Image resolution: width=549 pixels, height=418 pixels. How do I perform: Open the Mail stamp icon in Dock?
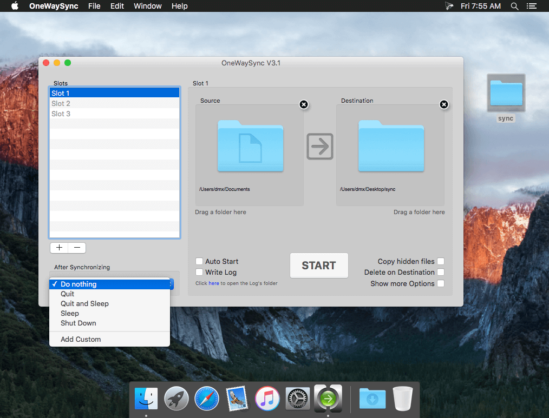(x=237, y=399)
